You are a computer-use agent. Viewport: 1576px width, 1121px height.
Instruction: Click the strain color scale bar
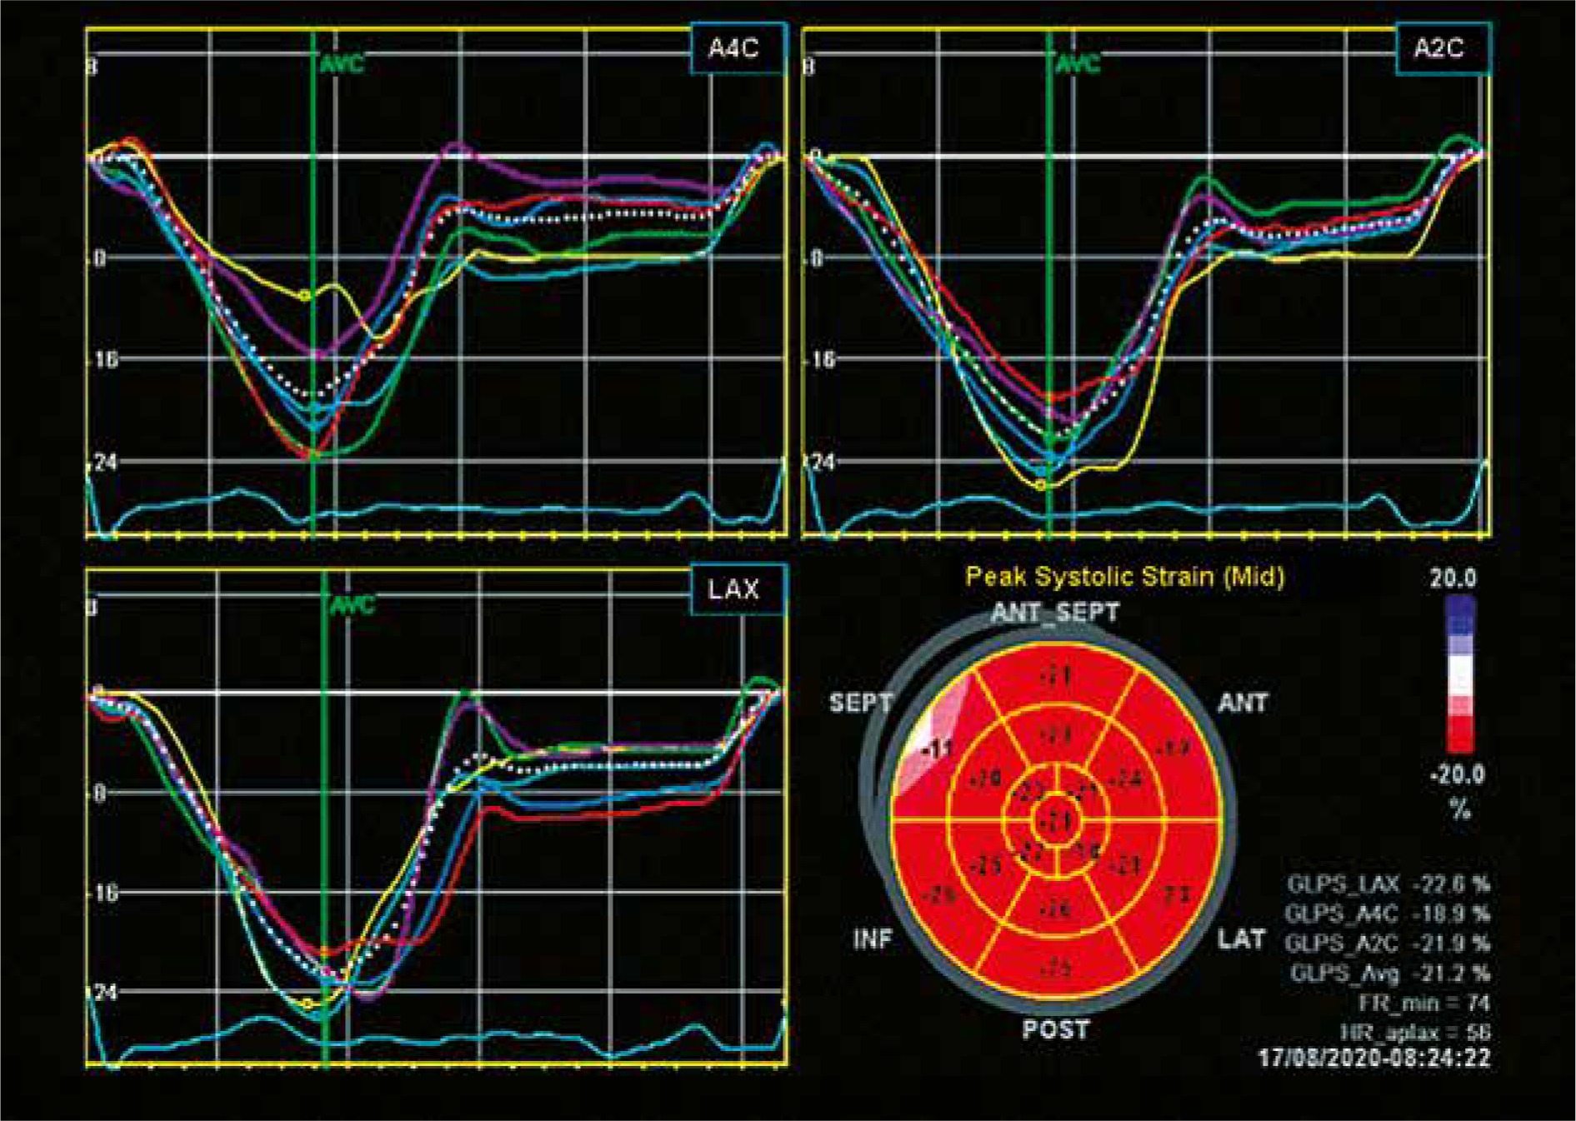1459,675
